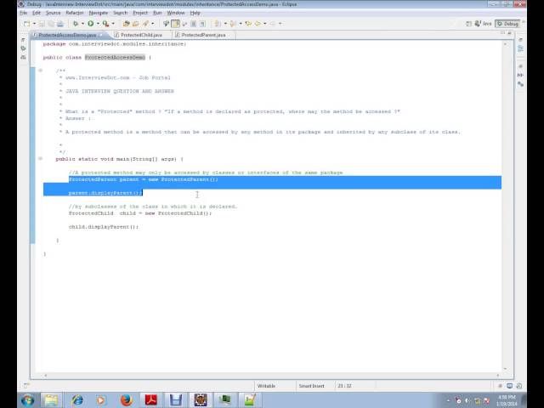Click the Forward navigation arrow icon

coord(273,24)
